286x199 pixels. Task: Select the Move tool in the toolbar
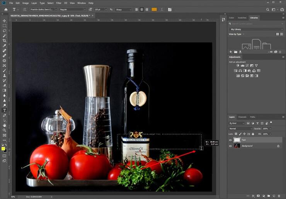(5, 20)
